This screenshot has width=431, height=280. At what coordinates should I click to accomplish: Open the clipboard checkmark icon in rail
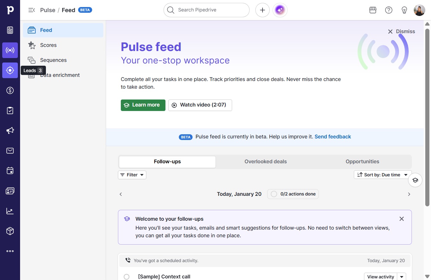[x=10, y=111]
